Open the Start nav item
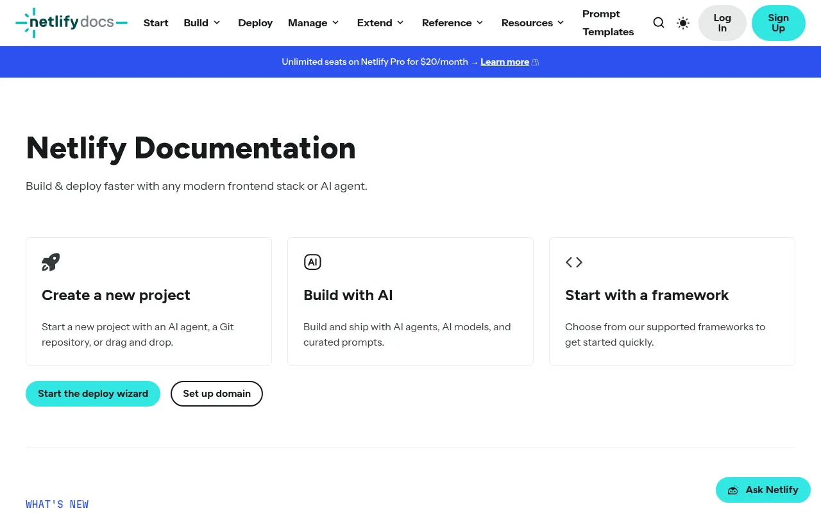This screenshot has width=821, height=513. point(156,23)
